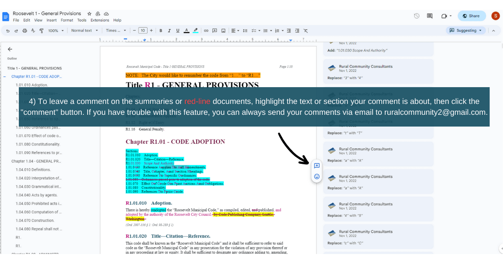Select '1.04.010 Definitions' in the outline

click(x=34, y=170)
